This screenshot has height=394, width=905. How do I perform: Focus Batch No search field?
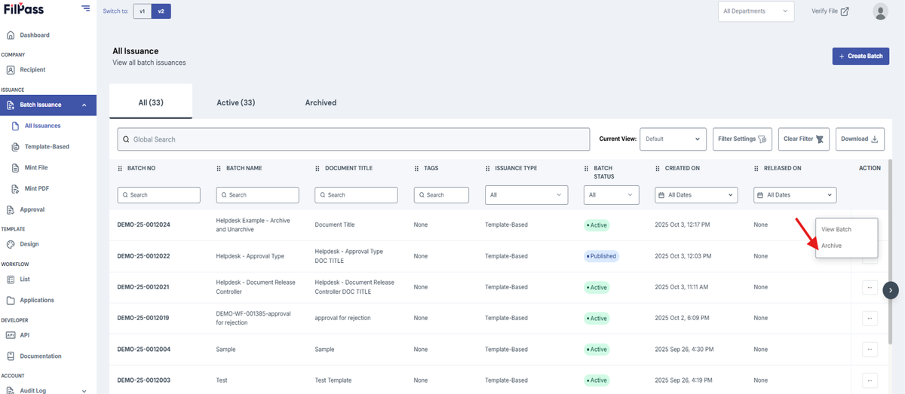click(159, 195)
